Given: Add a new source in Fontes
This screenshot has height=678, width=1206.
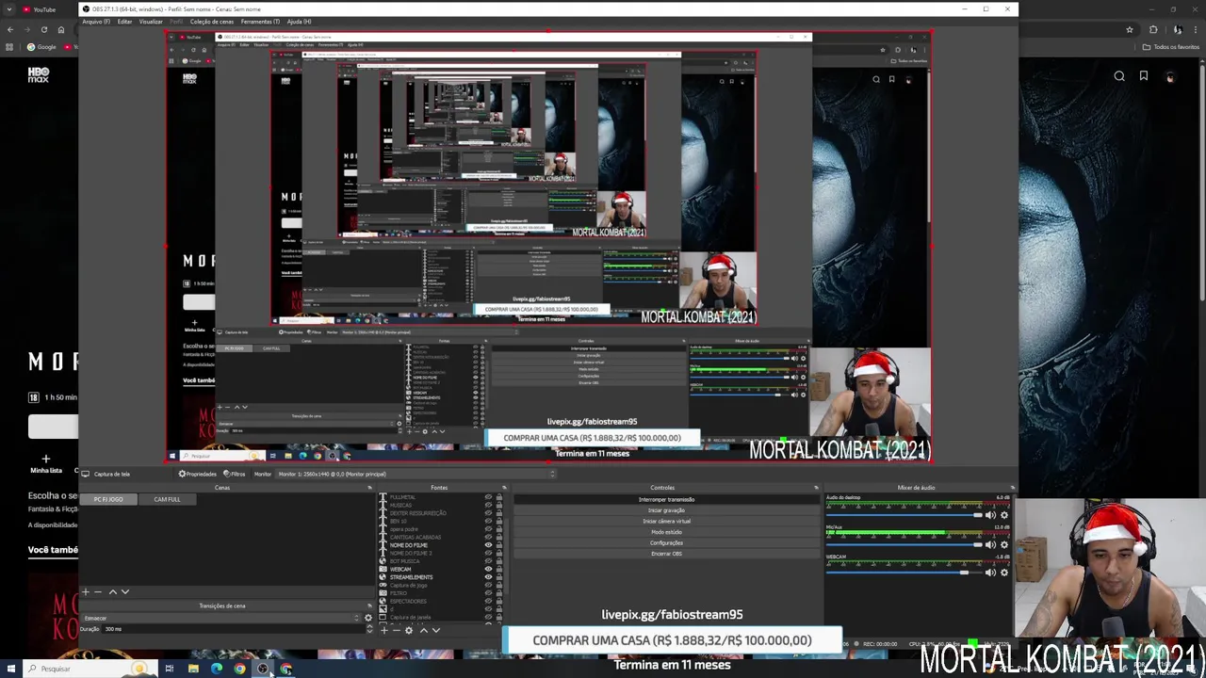Looking at the screenshot, I should (x=384, y=631).
